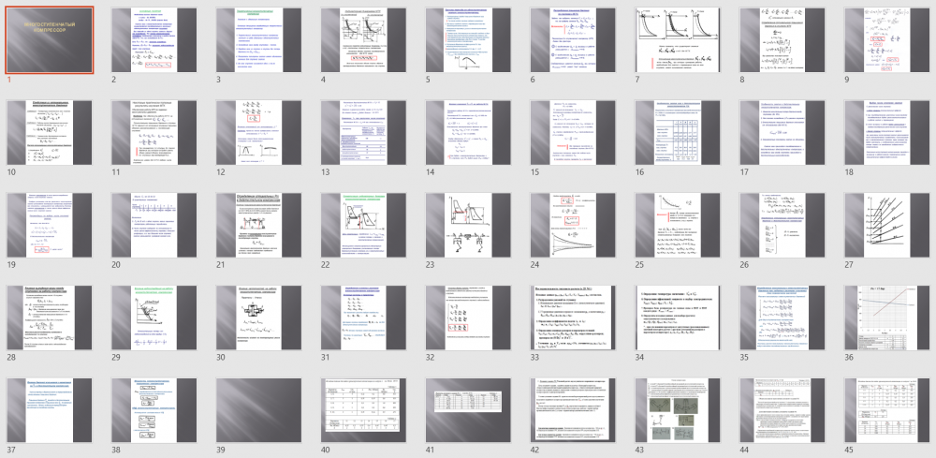Viewport: 936px width, 458px height.
Task: Select slide 1 titled Многоступенчатый компрессор
Action: pos(50,40)
